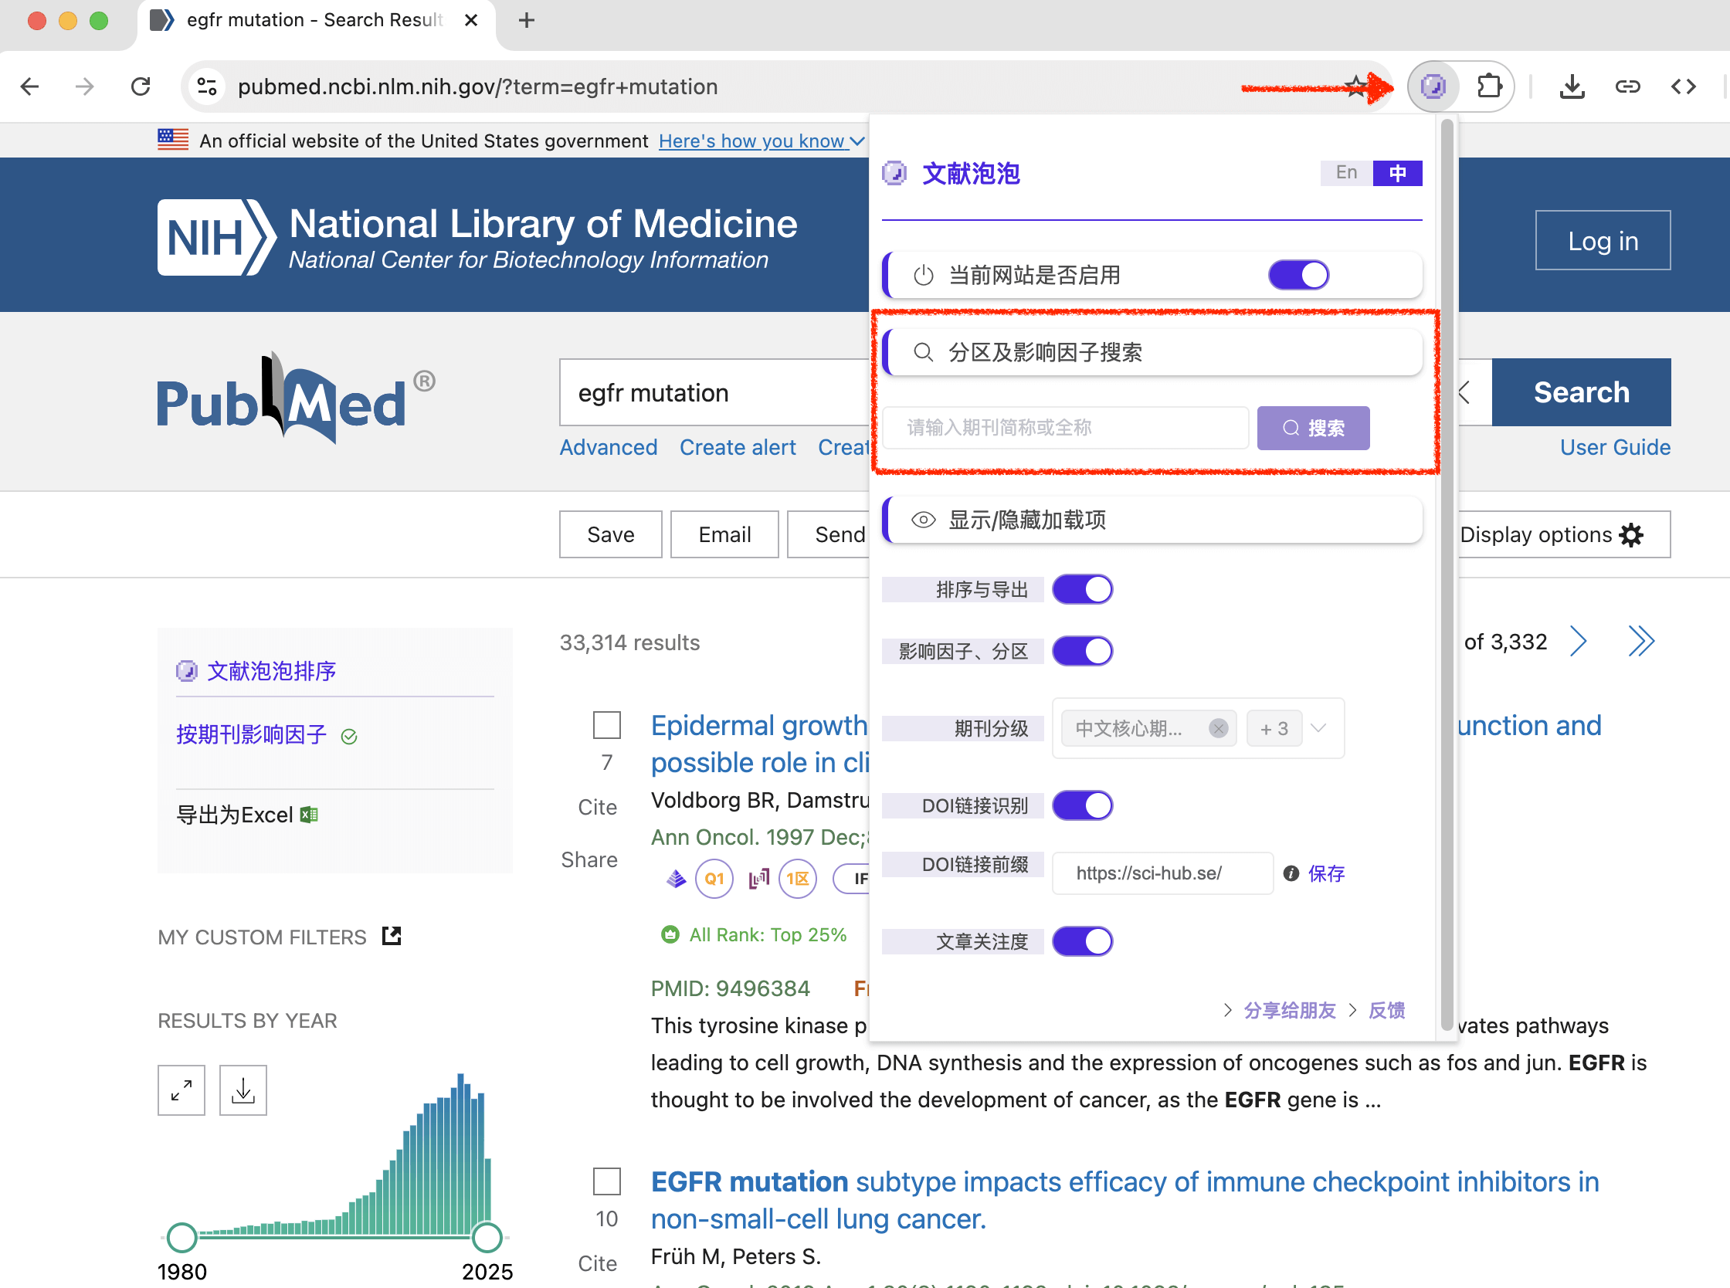Click the Save button

pyautogui.click(x=610, y=534)
